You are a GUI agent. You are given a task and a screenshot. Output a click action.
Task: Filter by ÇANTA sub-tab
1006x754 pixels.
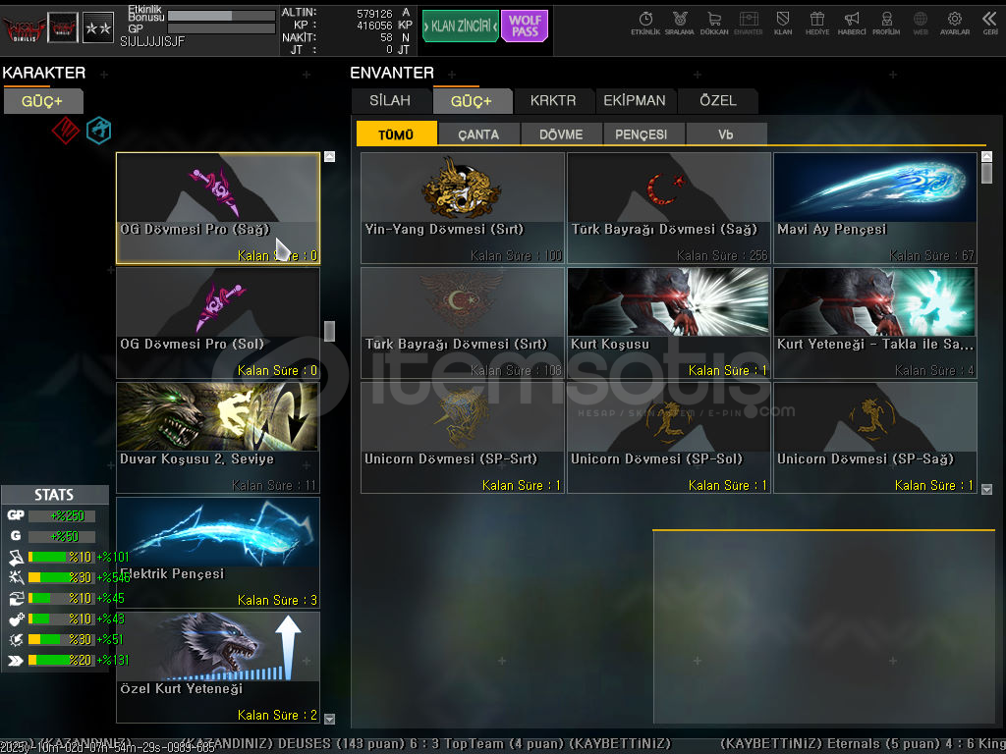(478, 134)
